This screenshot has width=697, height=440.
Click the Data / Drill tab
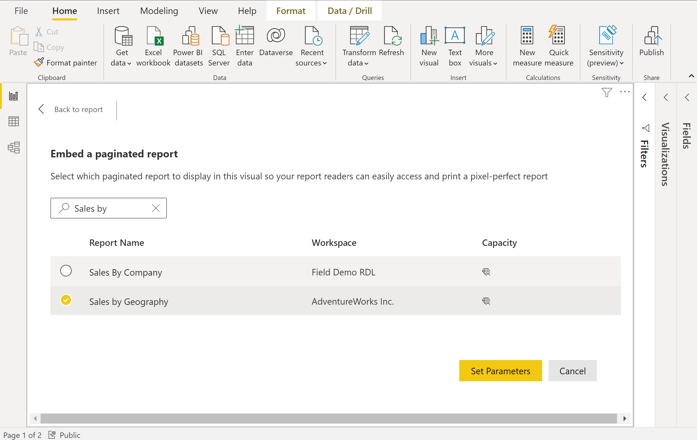(x=349, y=11)
